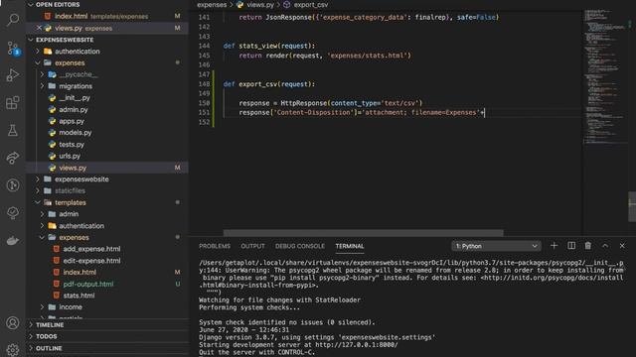Maximize the panel with up chevron
The width and height of the screenshot is (636, 357).
click(x=605, y=246)
